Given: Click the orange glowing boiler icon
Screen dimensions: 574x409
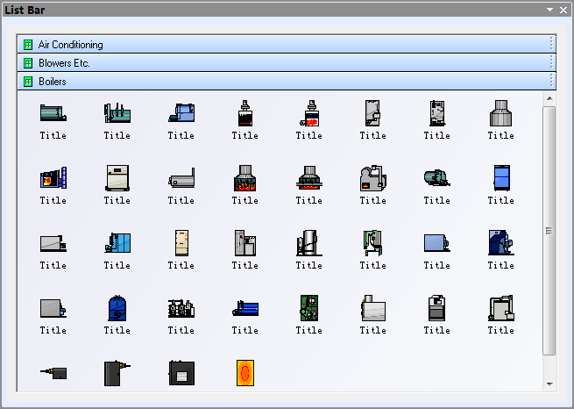Looking at the screenshot, I should [x=244, y=373].
